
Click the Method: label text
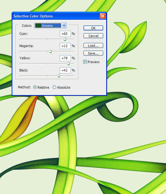click(x=24, y=87)
